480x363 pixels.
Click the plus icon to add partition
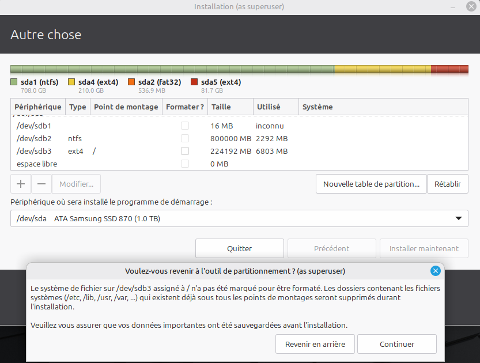pos(21,184)
